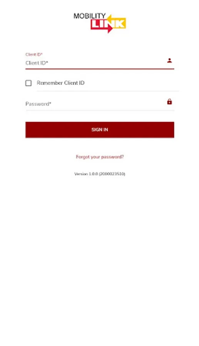Image resolution: width=199 pixels, height=346 pixels.
Task: Click the red underline of Client ID field
Action: click(x=100, y=69)
